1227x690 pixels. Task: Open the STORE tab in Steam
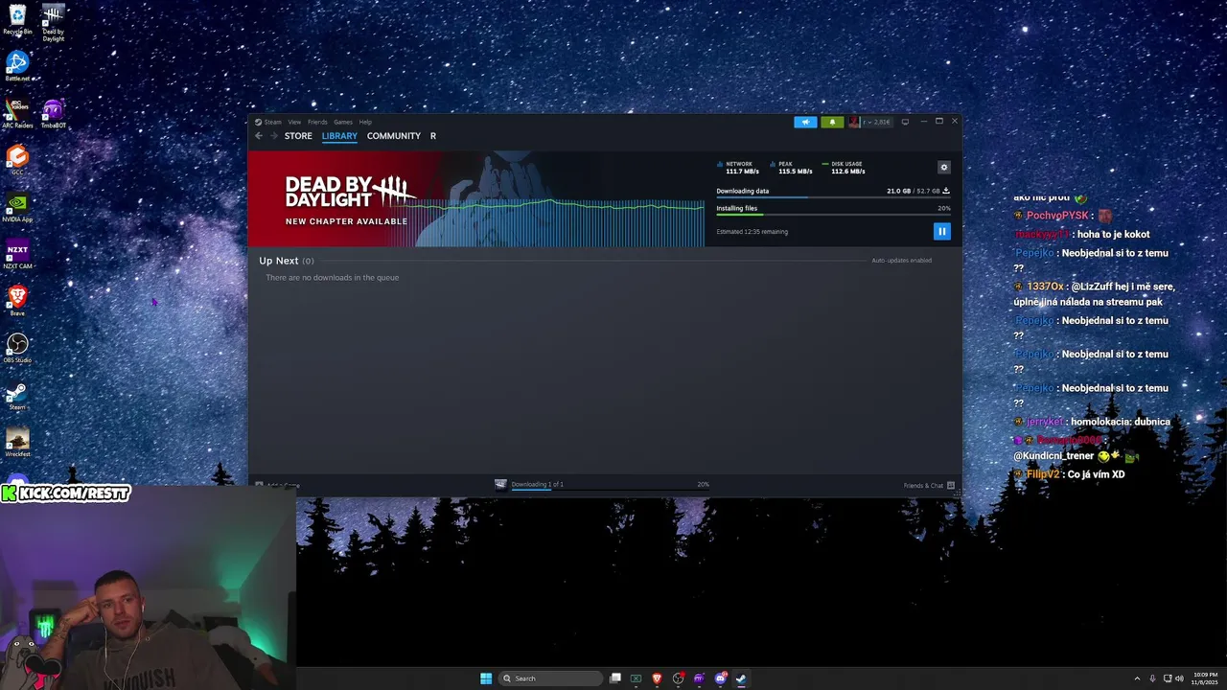[298, 136]
